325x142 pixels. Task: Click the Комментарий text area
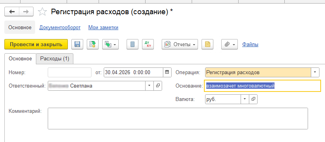178,118
